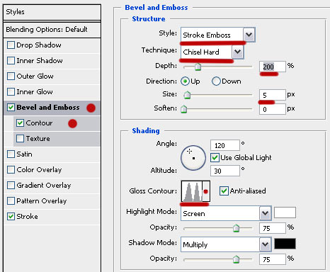Viewport: 330px width, 272px height.
Task: Uncheck the Contour checkbox
Action: [20, 123]
